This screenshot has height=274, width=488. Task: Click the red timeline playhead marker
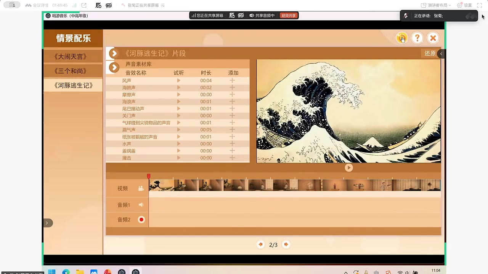tap(149, 177)
